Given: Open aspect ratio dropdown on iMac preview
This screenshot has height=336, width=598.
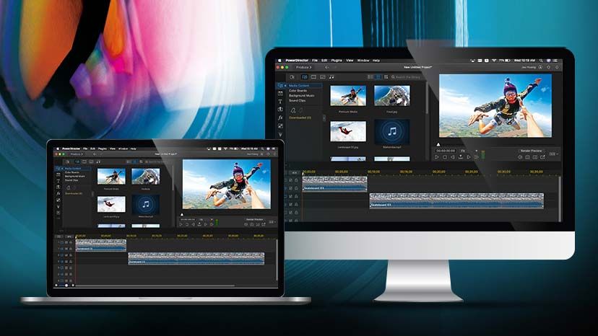Looking at the screenshot, I should (553, 154).
